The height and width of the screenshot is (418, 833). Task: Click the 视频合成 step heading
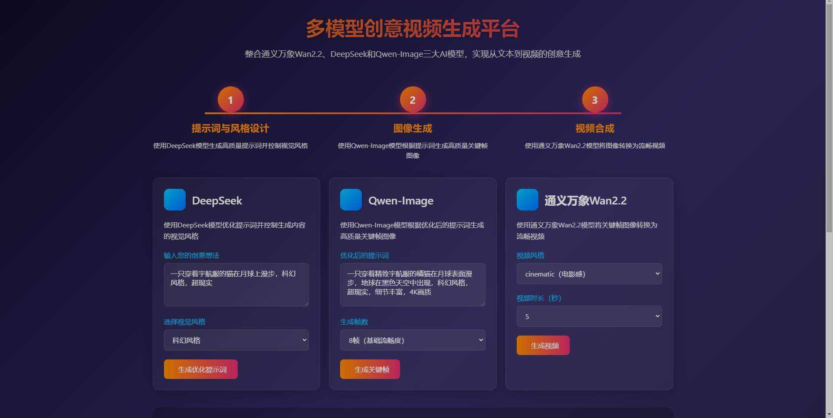click(595, 128)
